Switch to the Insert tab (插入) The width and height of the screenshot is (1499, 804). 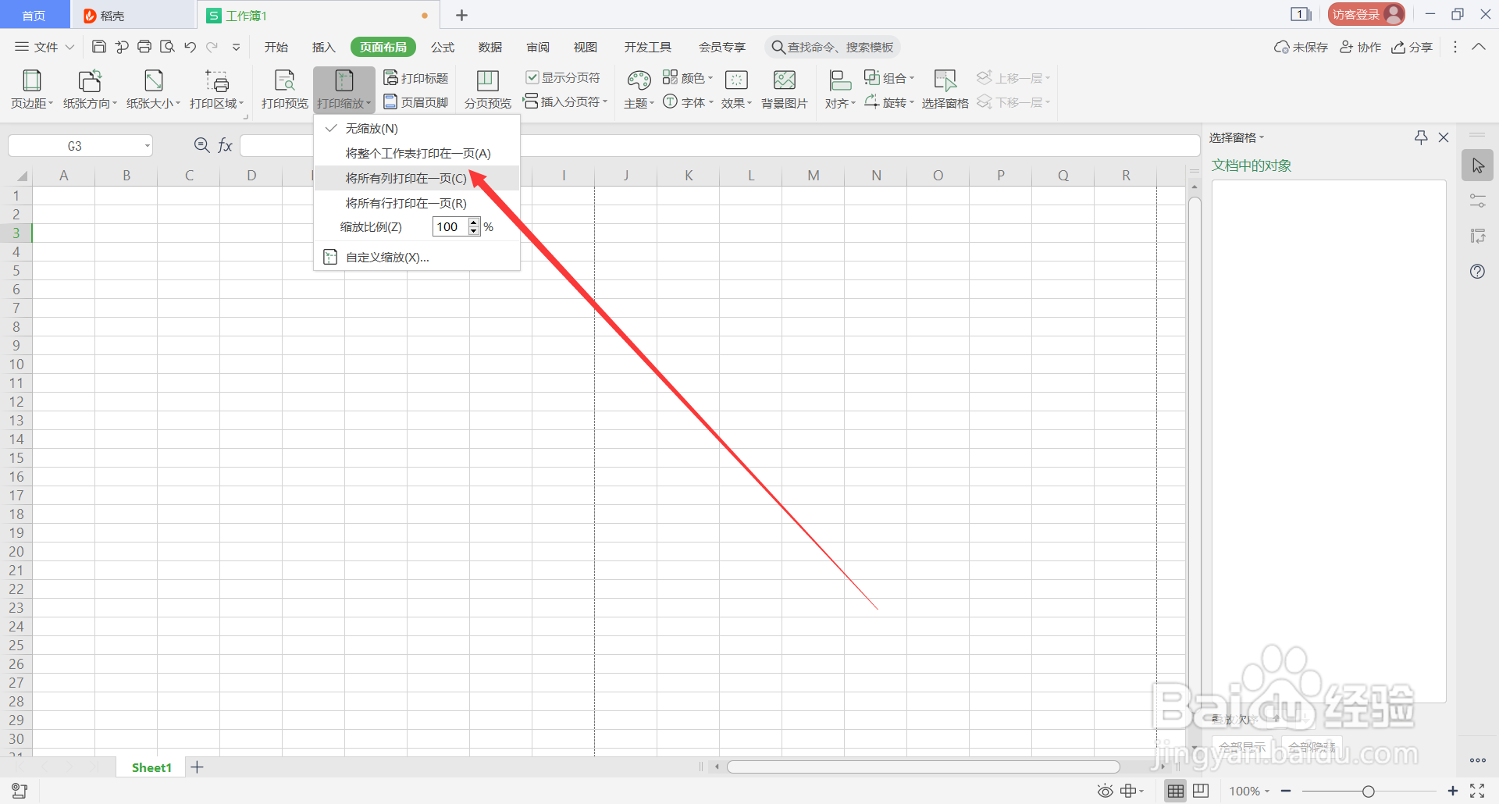click(324, 47)
